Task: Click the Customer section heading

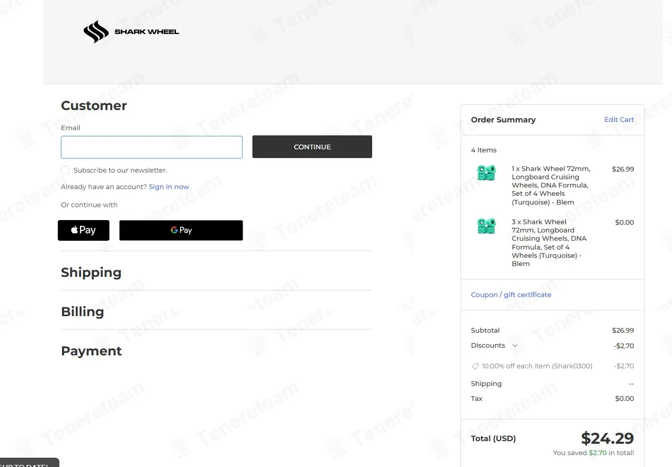Action: coord(94,105)
